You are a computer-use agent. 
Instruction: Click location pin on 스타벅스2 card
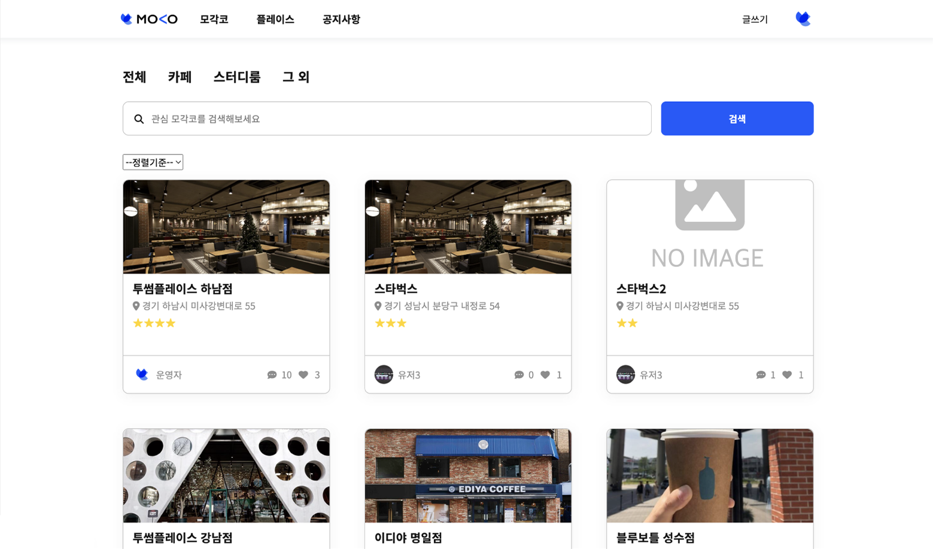(620, 306)
